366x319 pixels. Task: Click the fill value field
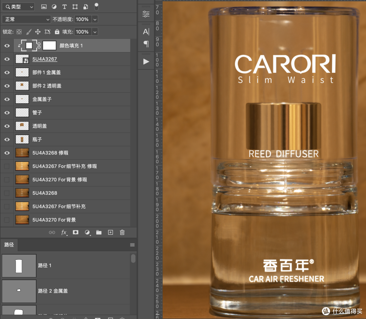point(83,32)
